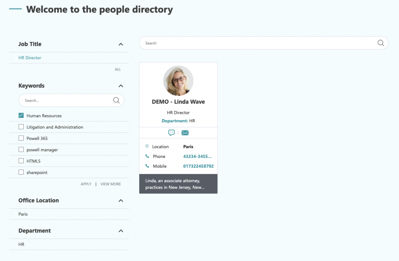Screen dimensions: 399x261
Task: Uncheck the Human Resources keyword
Action: [x=21, y=115]
